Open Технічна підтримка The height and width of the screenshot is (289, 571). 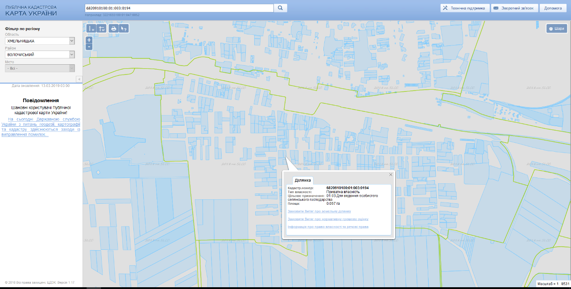pos(464,8)
